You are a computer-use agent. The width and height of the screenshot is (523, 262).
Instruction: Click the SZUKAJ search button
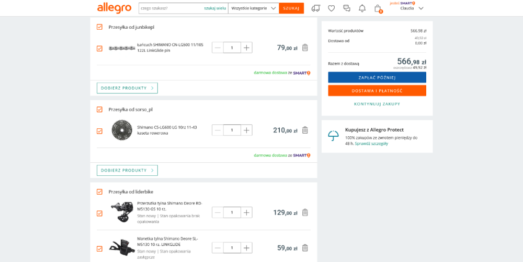coord(291,8)
